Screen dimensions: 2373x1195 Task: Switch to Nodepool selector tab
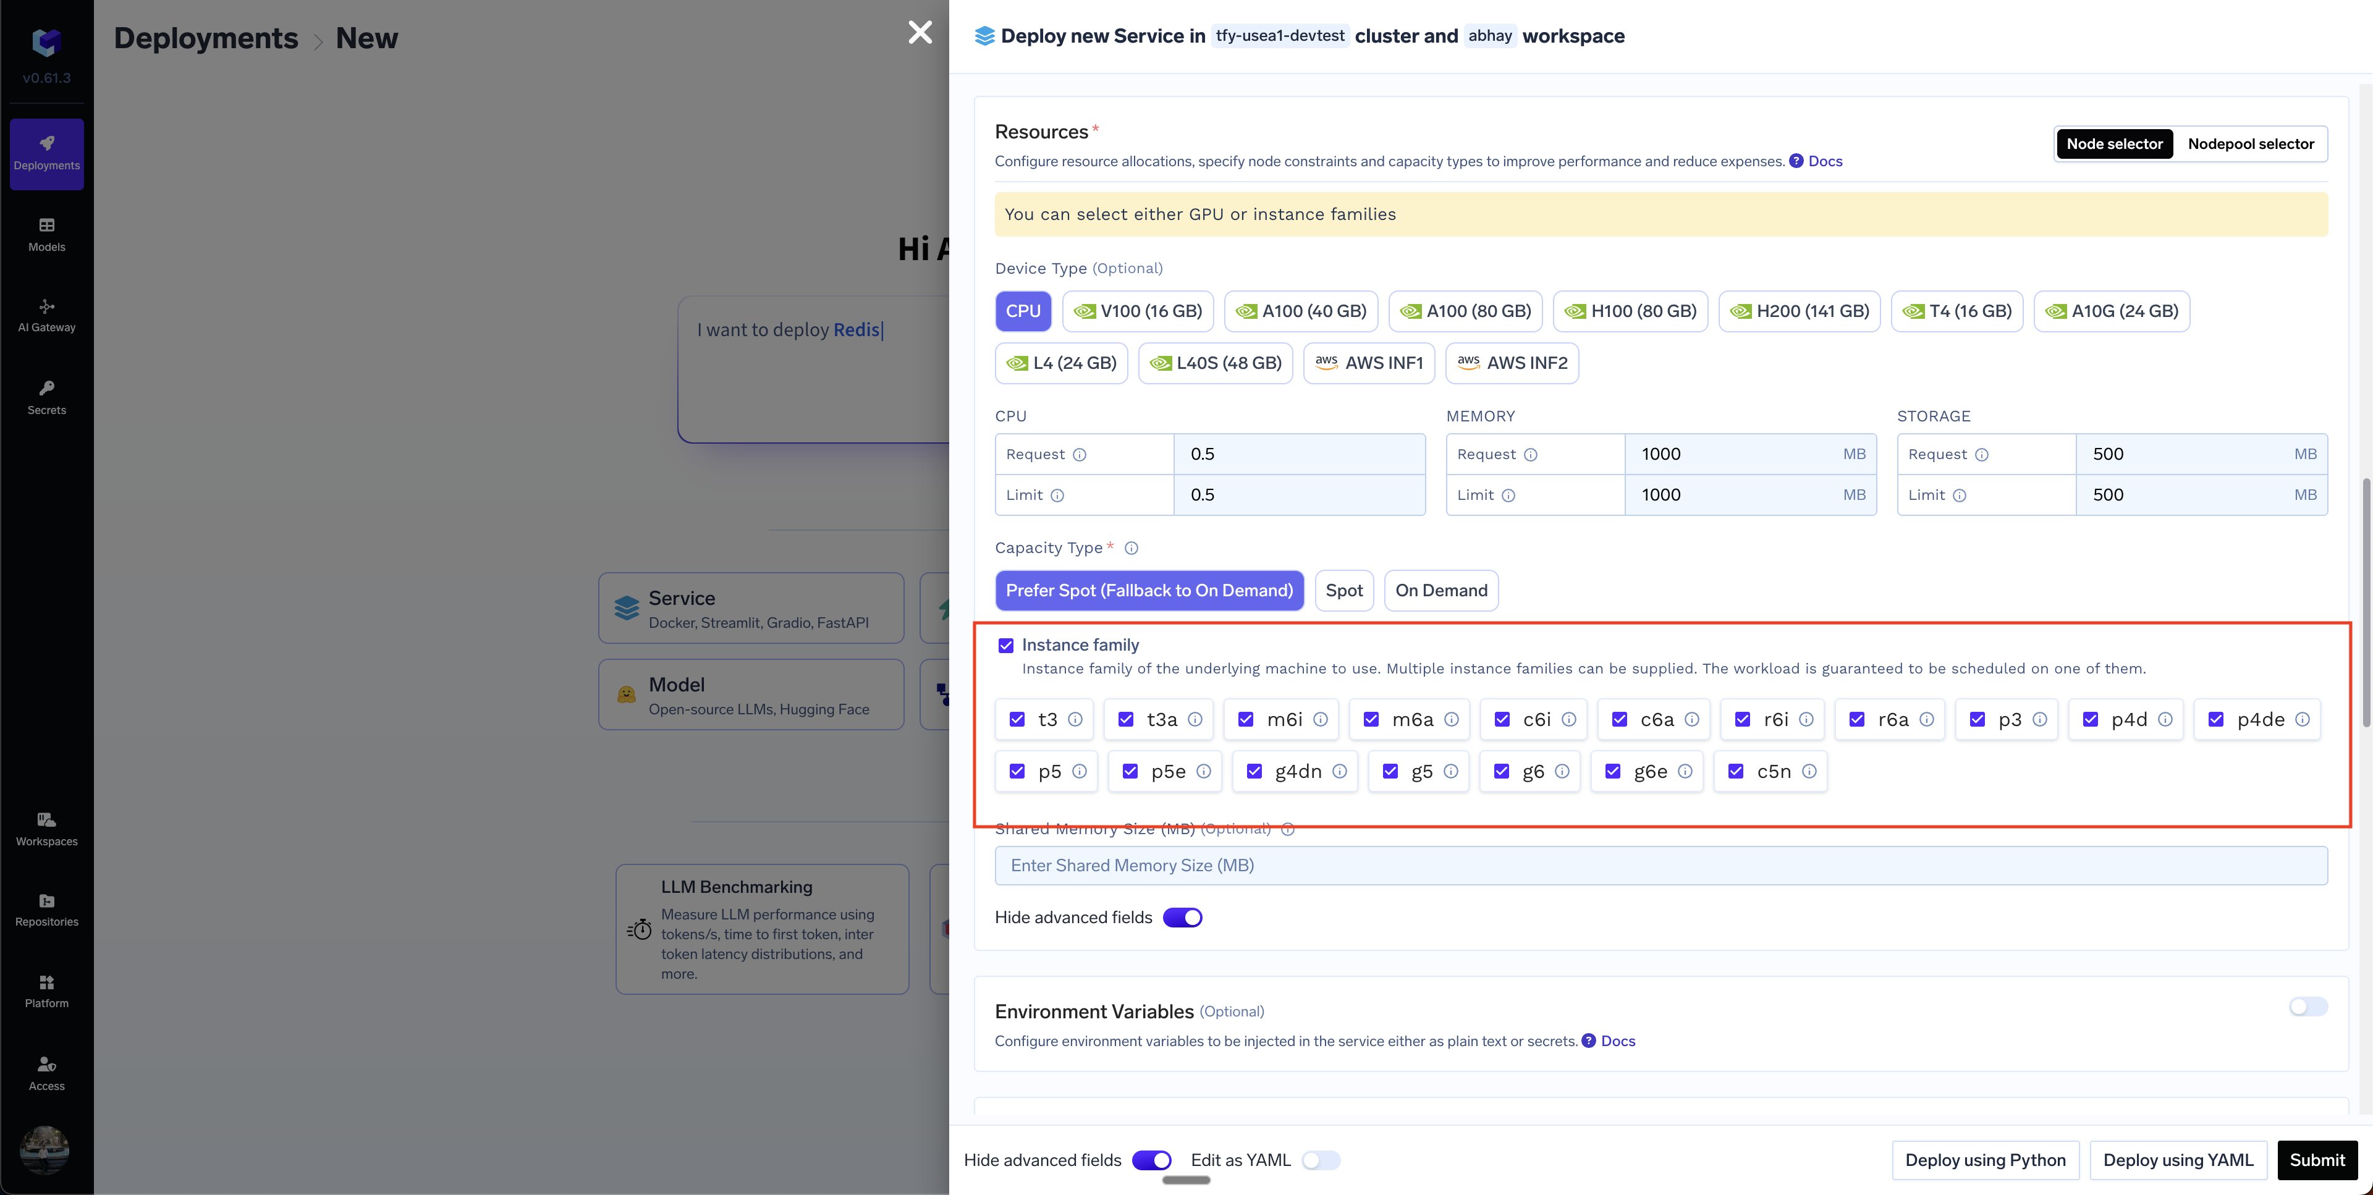[2249, 144]
